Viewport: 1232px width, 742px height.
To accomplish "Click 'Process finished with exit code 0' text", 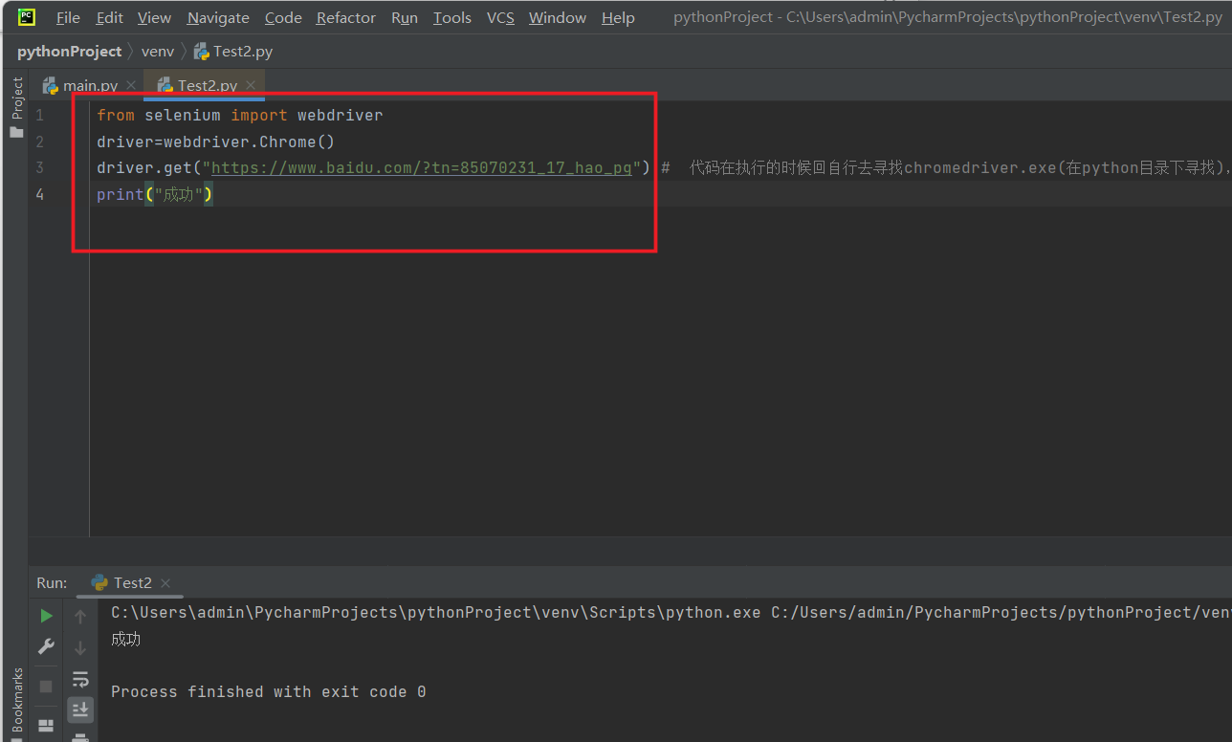I will coord(269,691).
